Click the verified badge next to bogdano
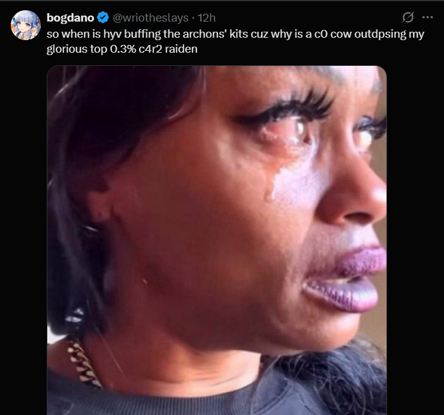This screenshot has width=444, height=415. [103, 17]
